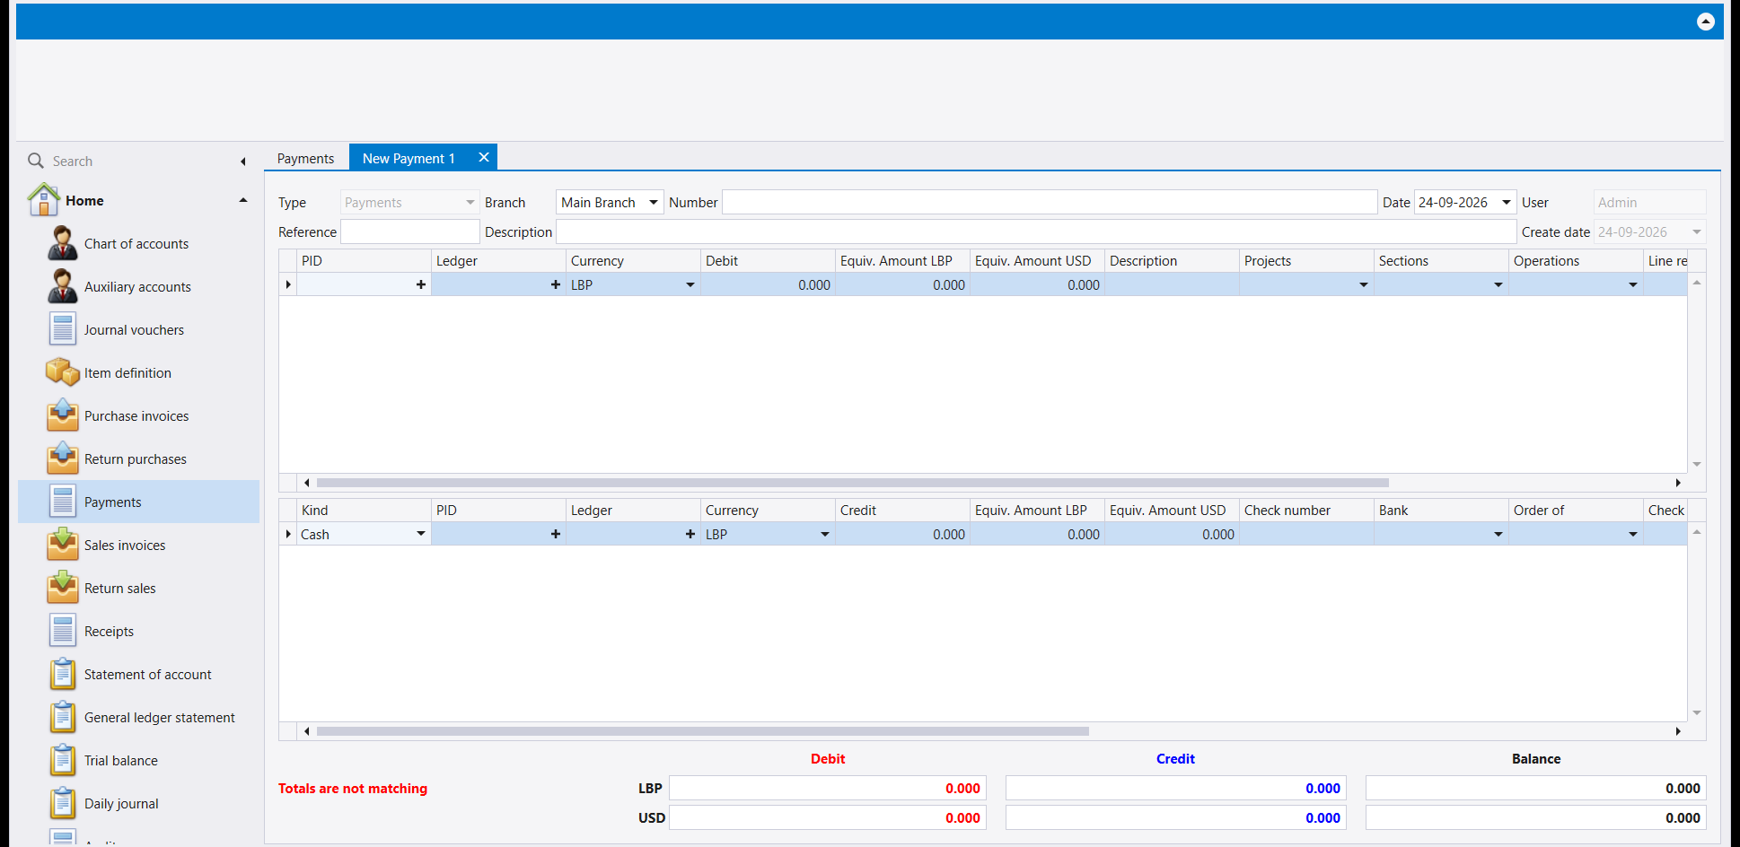Click the Trial balance clipboard icon
1740x847 pixels.
(63, 760)
